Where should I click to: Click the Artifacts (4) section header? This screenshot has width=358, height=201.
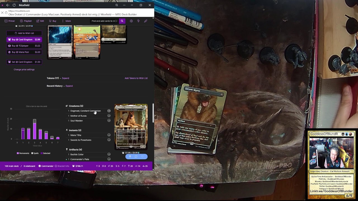pyautogui.click(x=75, y=150)
